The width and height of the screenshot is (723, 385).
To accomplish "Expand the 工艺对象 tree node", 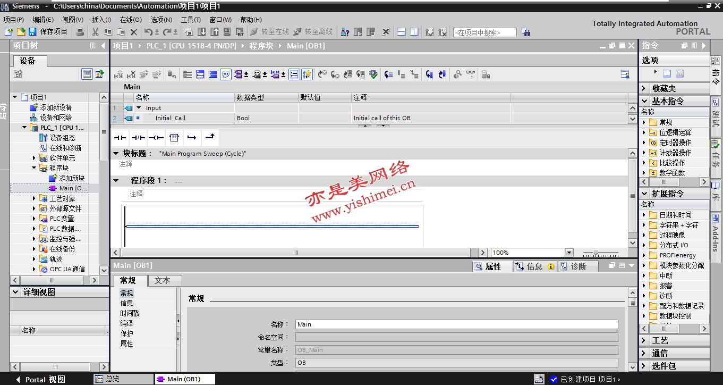I will click(x=34, y=198).
